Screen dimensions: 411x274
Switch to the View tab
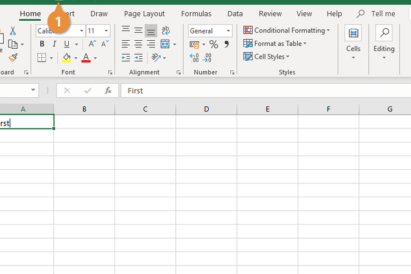pos(304,13)
